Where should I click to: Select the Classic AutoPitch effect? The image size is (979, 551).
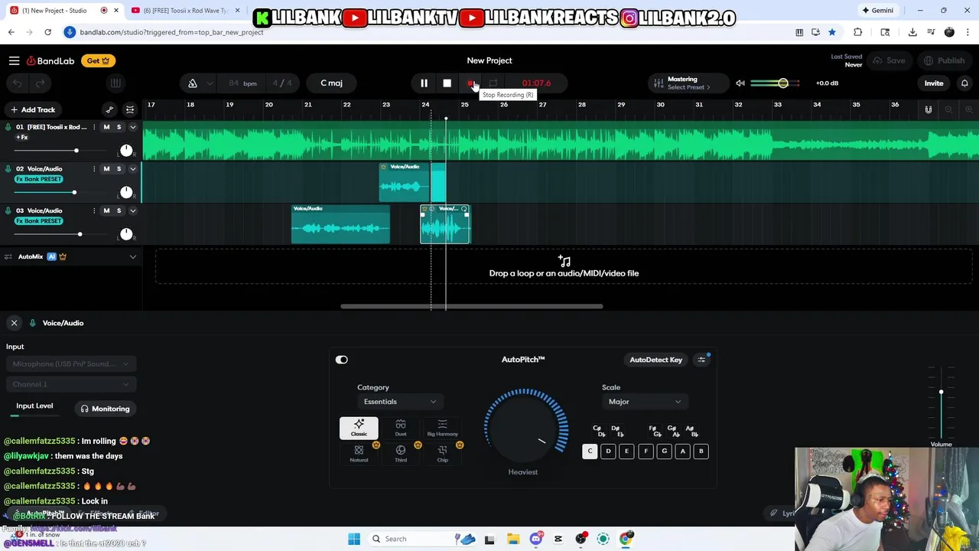click(359, 428)
